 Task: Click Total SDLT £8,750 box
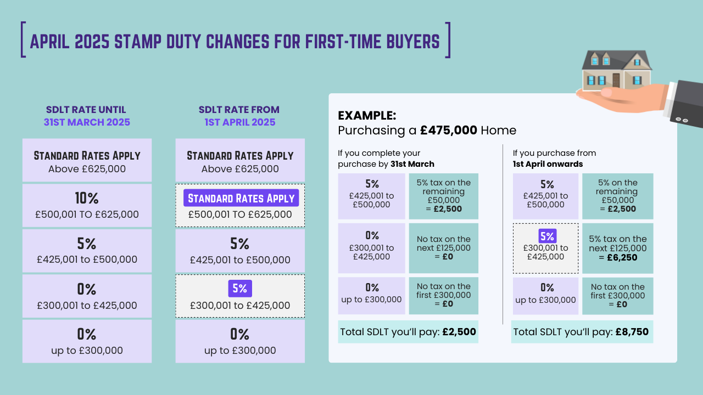[x=582, y=332]
